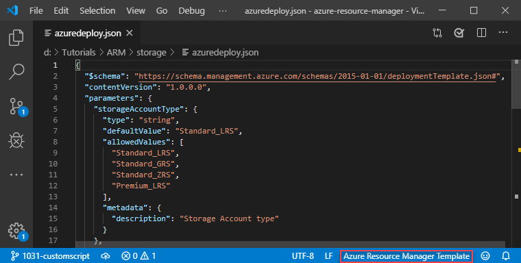This screenshot has width=521, height=263.
Task: Open the Debug view bug icon
Action: point(16,140)
